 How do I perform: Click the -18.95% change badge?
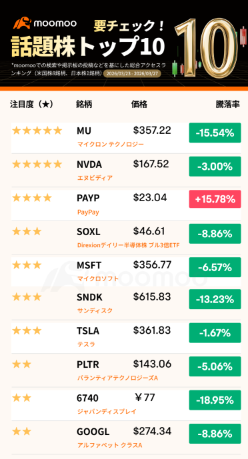(215, 400)
